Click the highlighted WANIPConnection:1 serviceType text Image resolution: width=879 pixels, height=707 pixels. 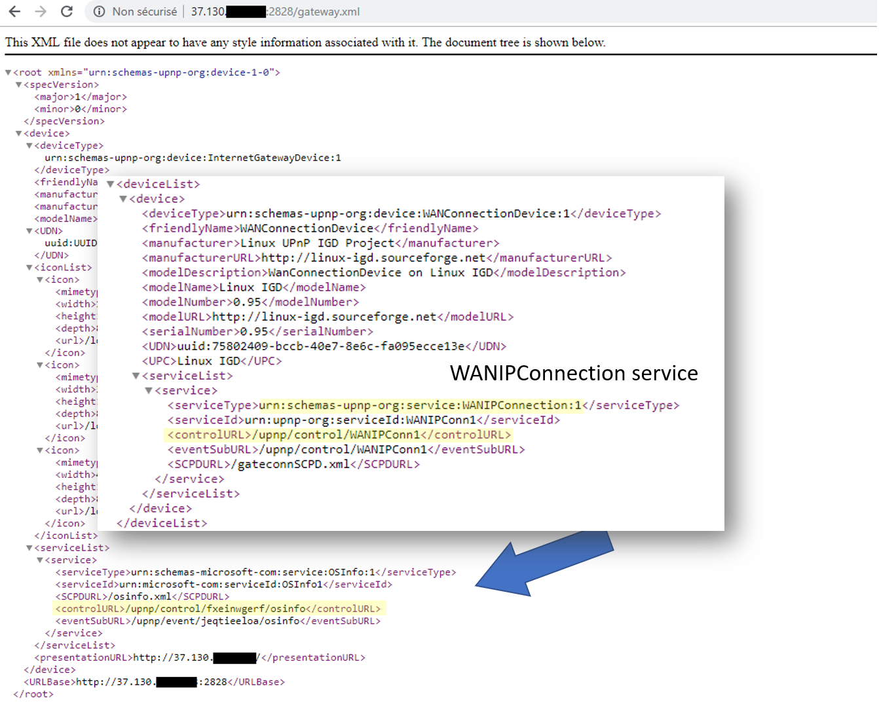420,405
